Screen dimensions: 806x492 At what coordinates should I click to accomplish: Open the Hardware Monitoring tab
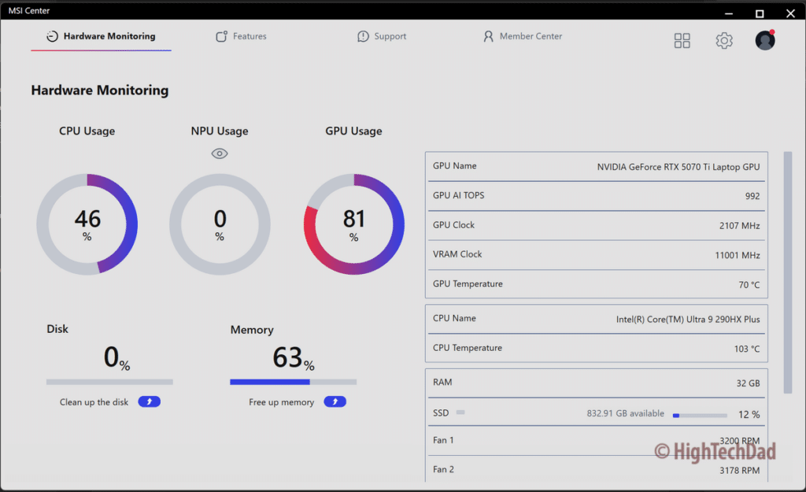tap(102, 36)
